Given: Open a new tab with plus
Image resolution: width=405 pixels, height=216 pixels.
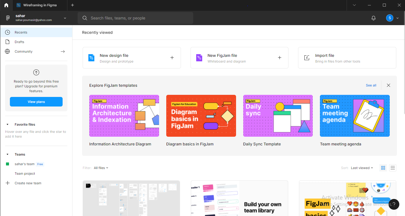Looking at the screenshot, I should [72, 5].
